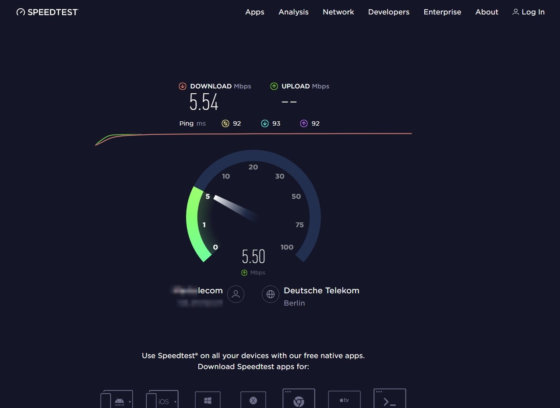
Task: Open the Analysis menu item
Action: coord(293,12)
